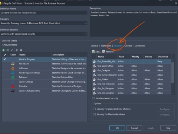Screen dimensions: 178x134
Task: Set default state with the checkmark toolbar icon
Action: [x=12, y=50]
